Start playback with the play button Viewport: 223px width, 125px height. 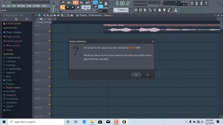click(68, 7)
